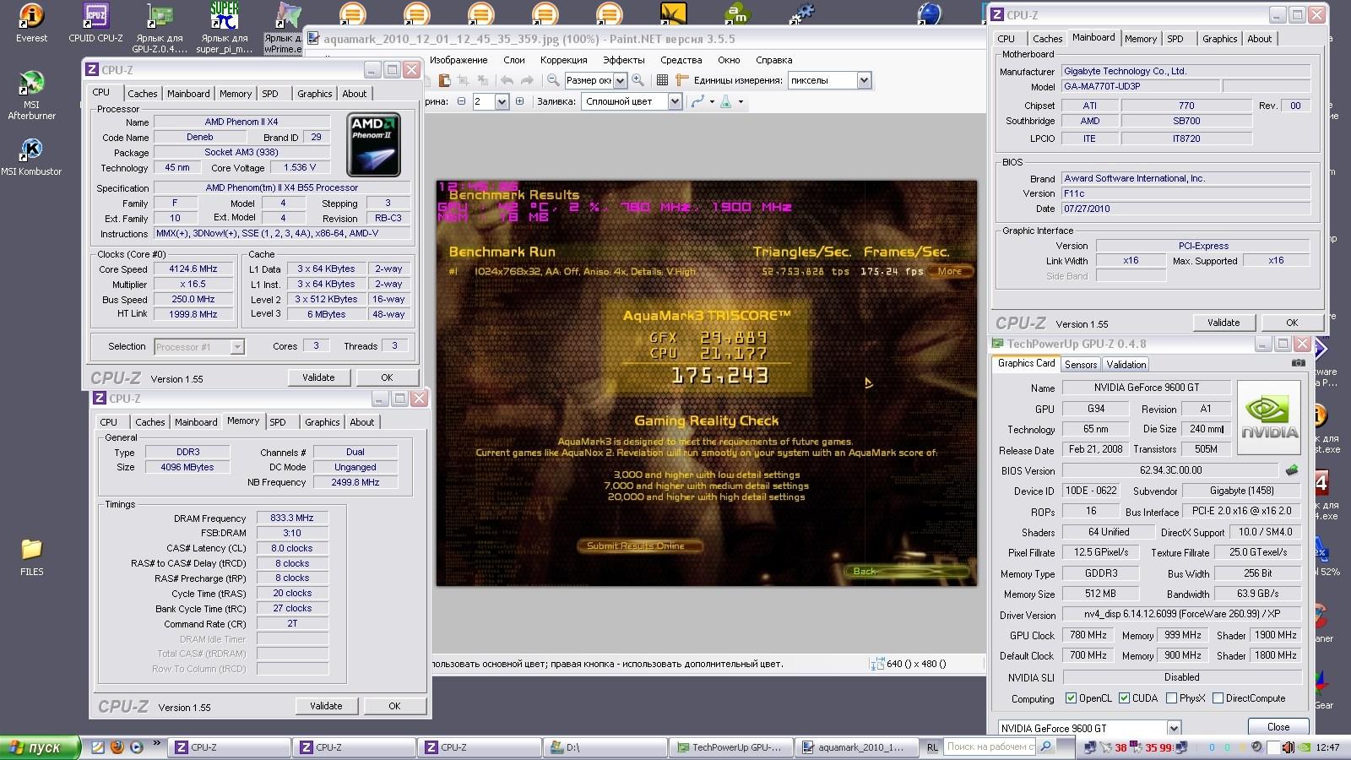Expand the antialiasing options arrow
Viewport: 1351px width, 760px height.
tap(712, 101)
